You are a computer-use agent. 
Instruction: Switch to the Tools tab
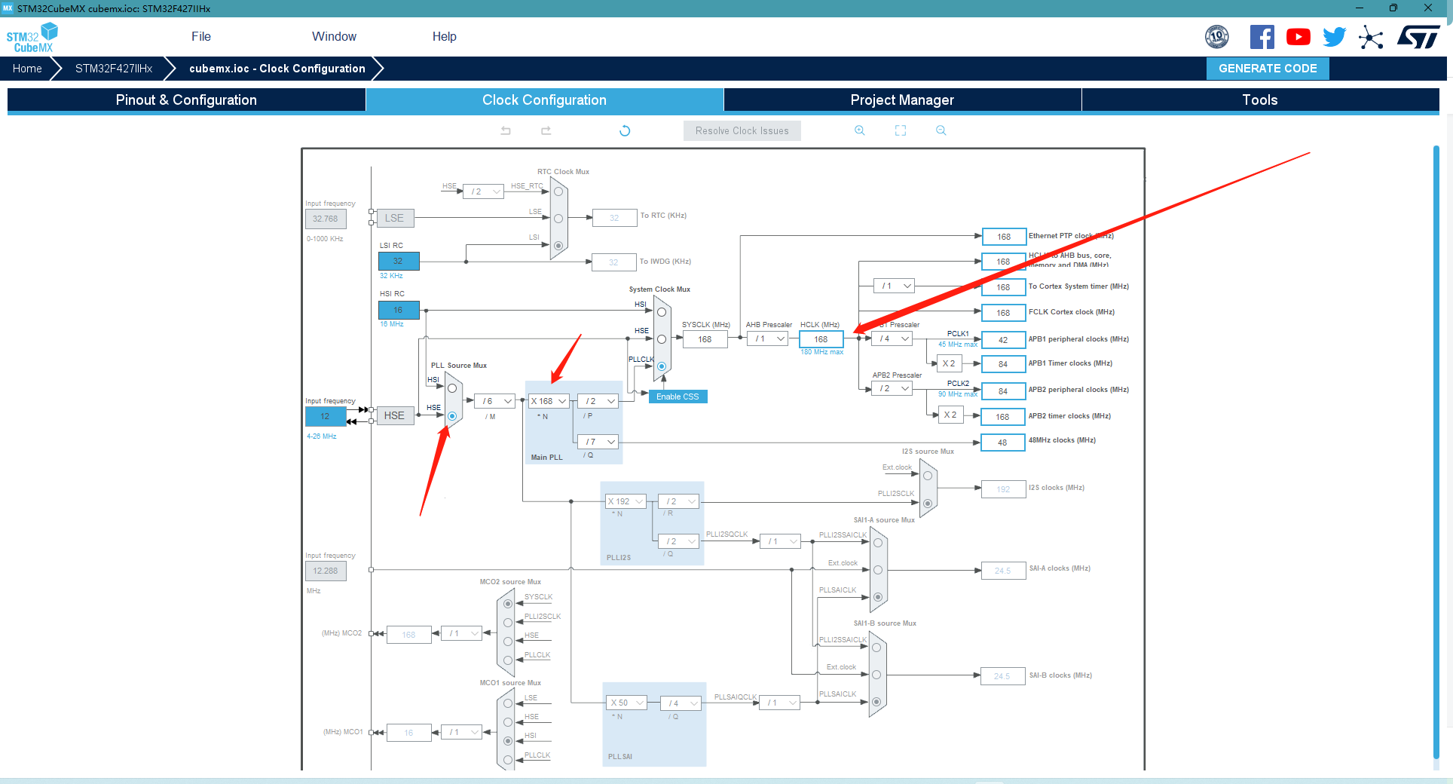click(x=1260, y=100)
